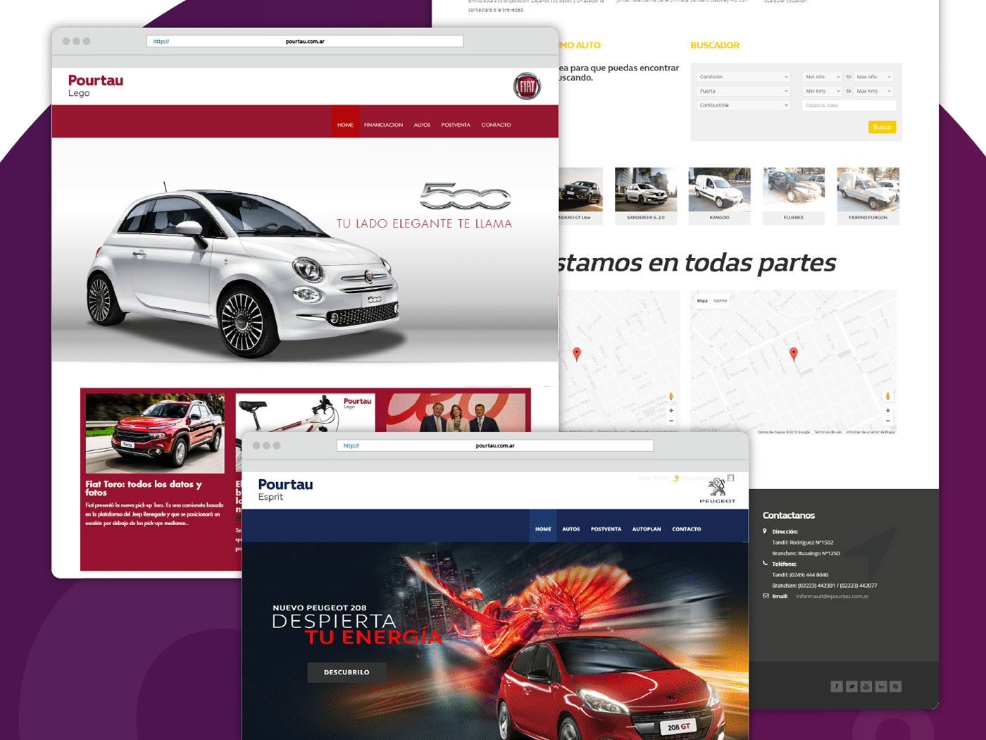Viewport: 986px width, 740px height.
Task: Select POSTVENTA in the Pourtau Lego menu
Action: pos(456,125)
